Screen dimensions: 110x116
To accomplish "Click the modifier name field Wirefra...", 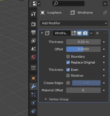I will pyautogui.click(x=62, y=33).
